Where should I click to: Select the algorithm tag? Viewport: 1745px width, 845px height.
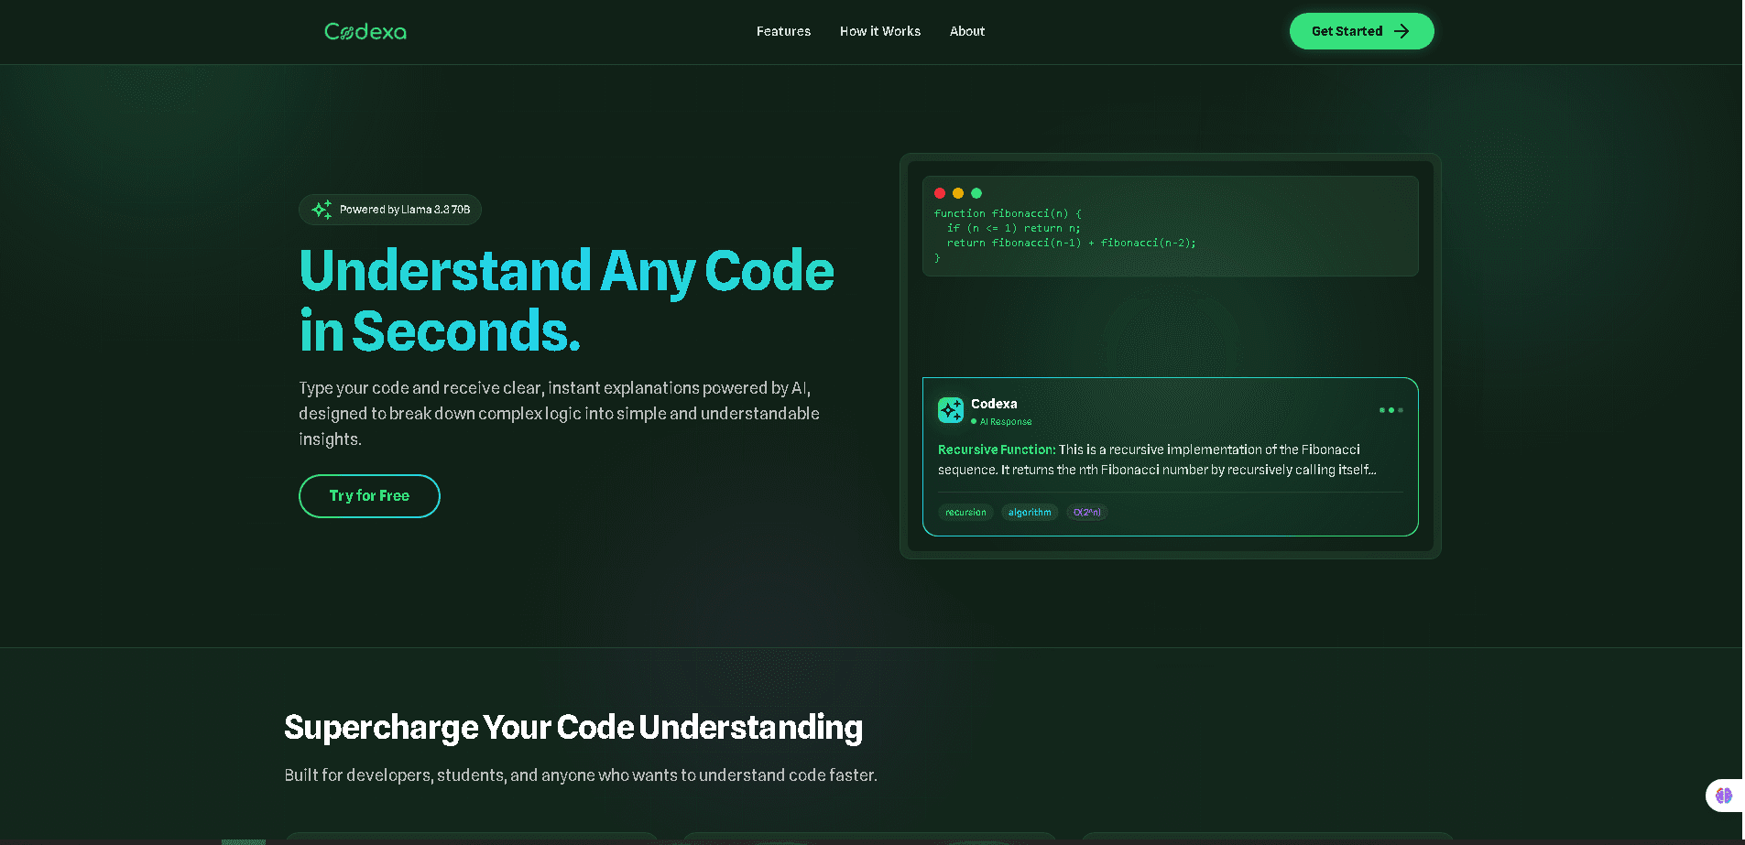[1030, 513]
